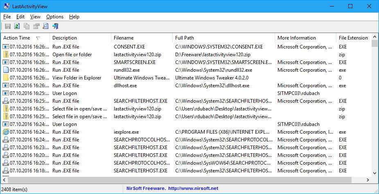
Task: Click the icon of the 16:24 User Logon row
Action: tap(6, 124)
